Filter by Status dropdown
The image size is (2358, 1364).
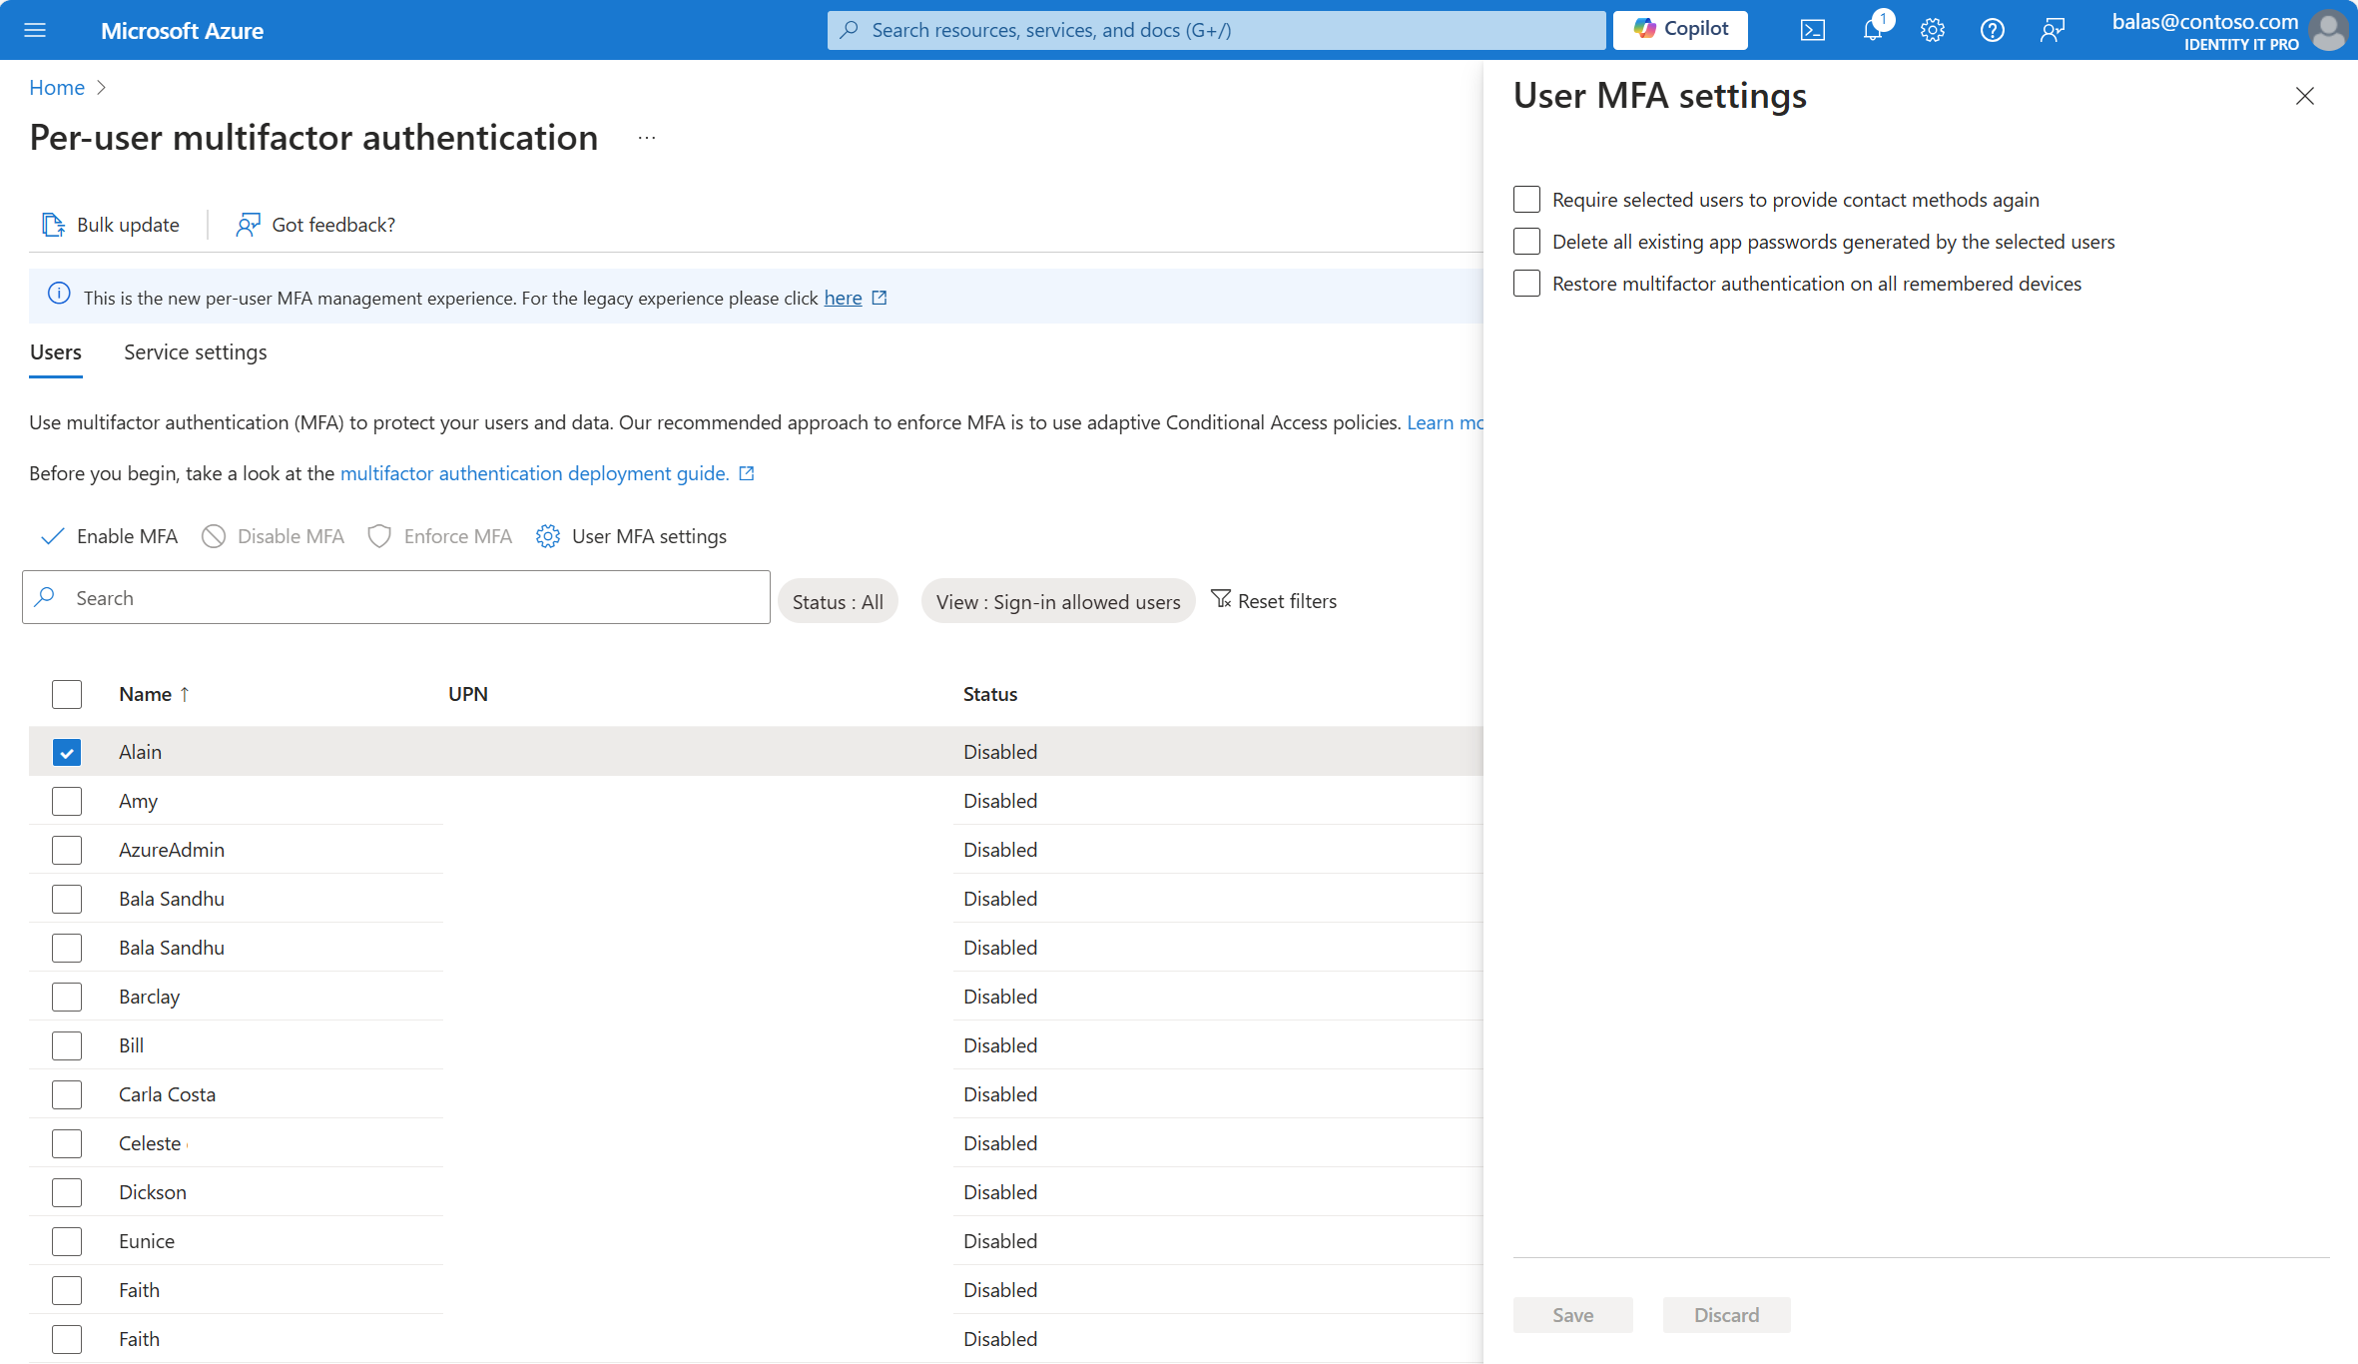point(839,599)
